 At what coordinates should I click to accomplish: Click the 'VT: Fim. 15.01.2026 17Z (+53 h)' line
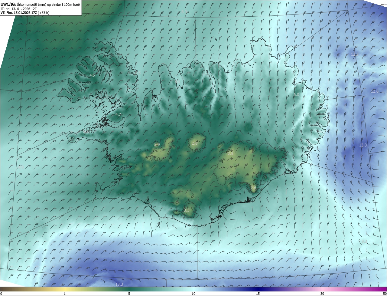[x=25, y=13]
